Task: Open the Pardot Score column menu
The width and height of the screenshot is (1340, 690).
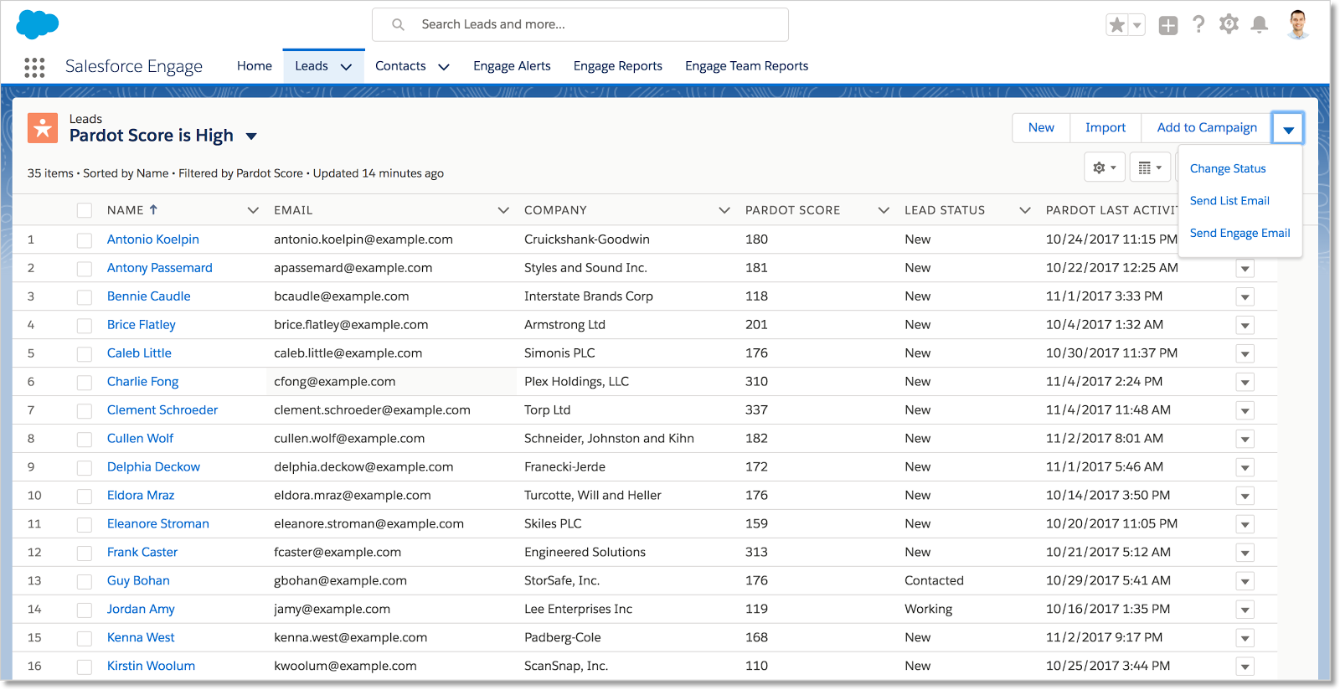Action: (x=884, y=210)
